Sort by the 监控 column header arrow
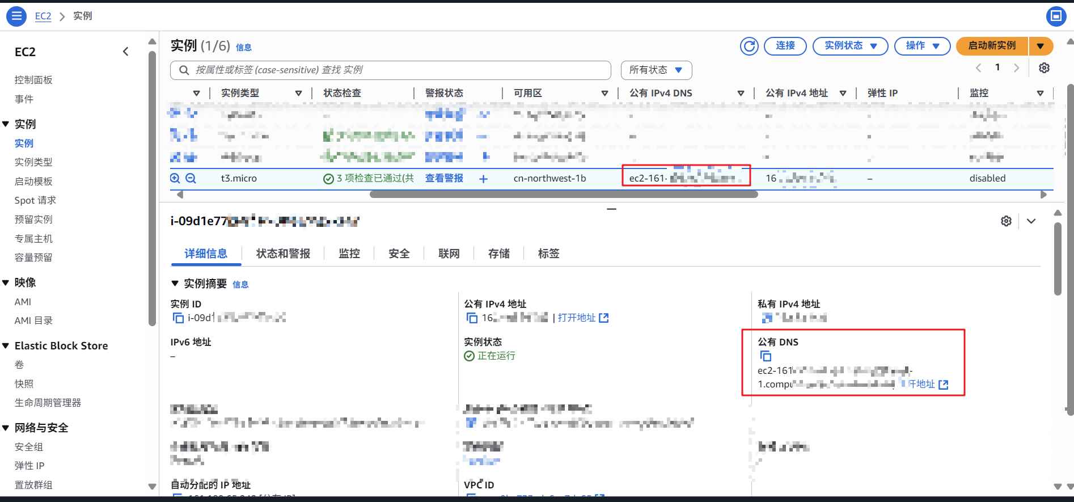The width and height of the screenshot is (1074, 502). (1040, 94)
